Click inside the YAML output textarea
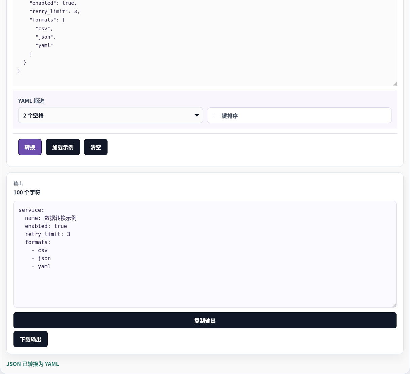410x374 pixels. [x=205, y=254]
